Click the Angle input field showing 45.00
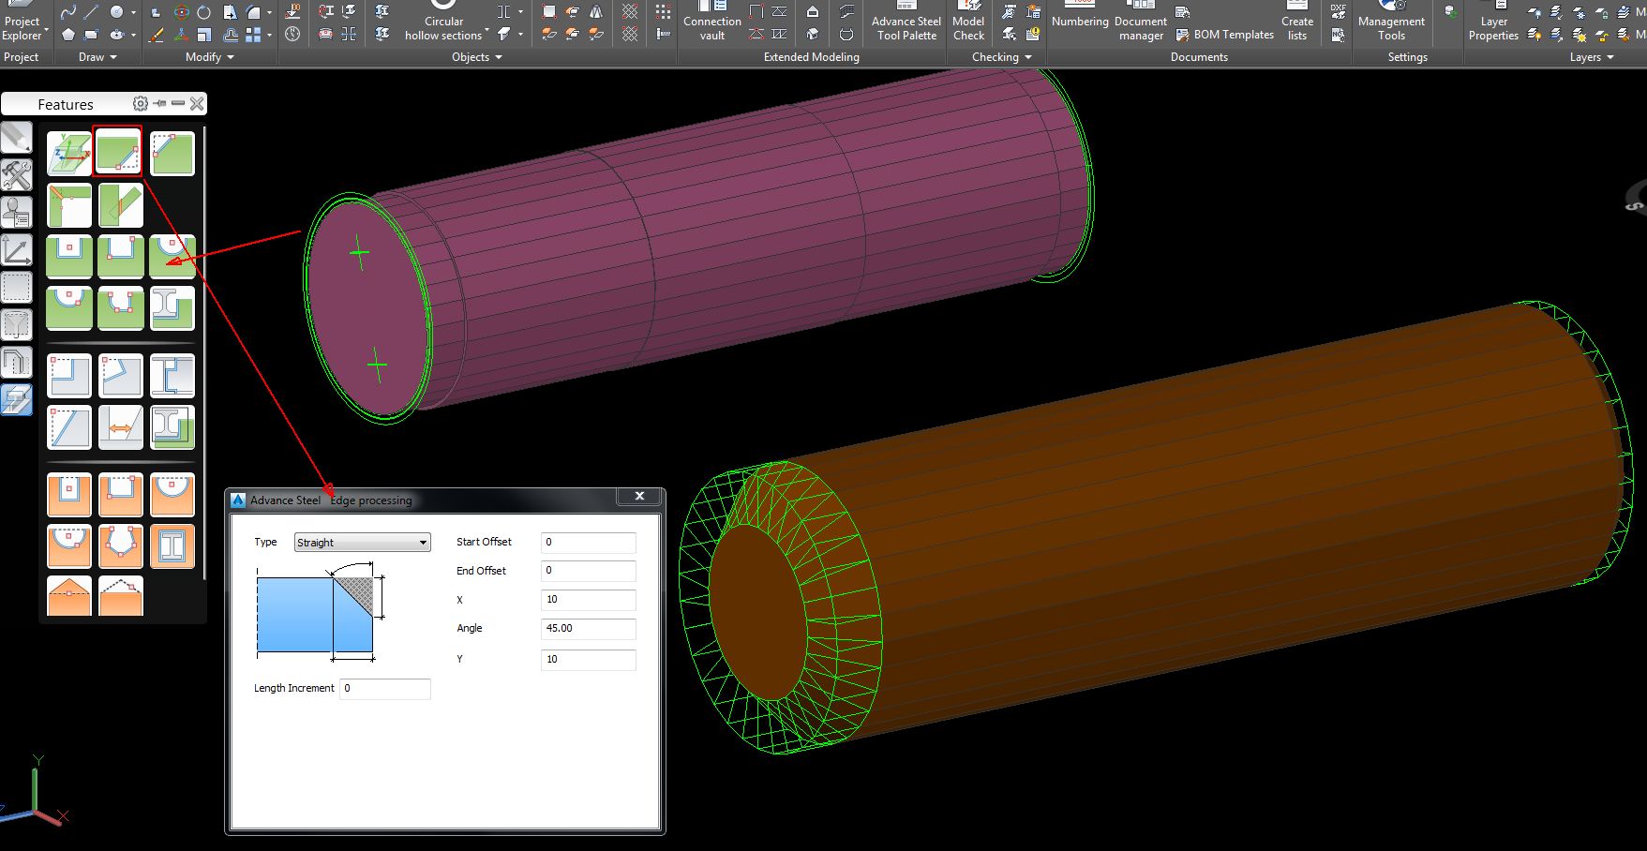Viewport: 1647px width, 851px height. point(588,629)
